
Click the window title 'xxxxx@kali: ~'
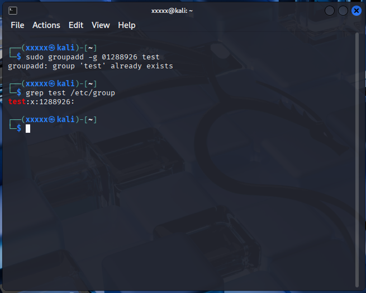pos(172,11)
